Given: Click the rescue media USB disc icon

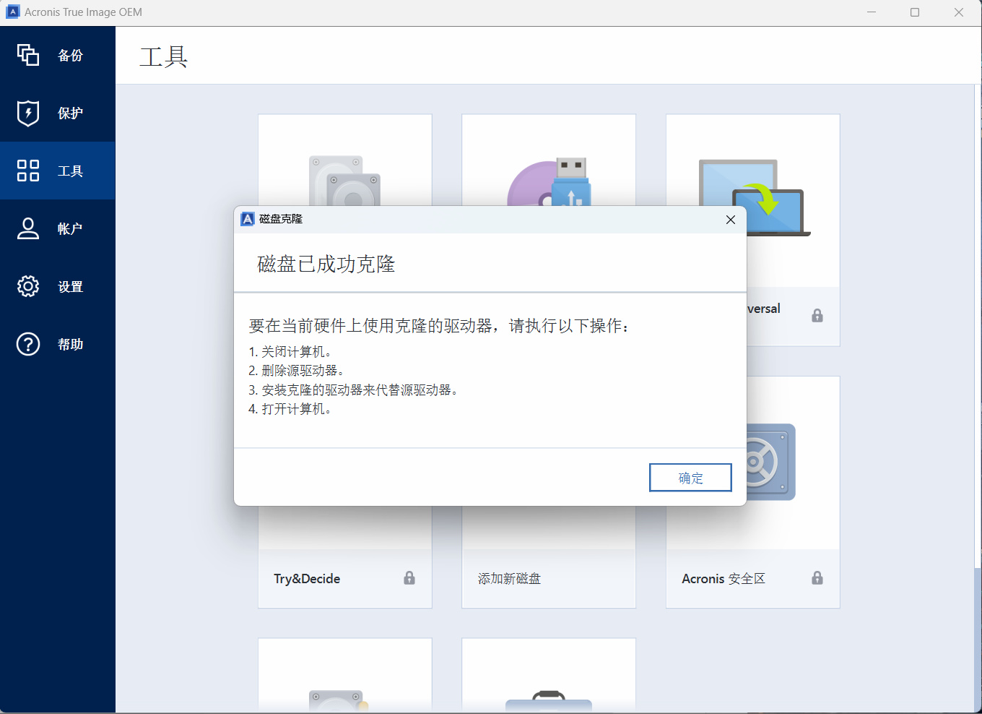Looking at the screenshot, I should click(549, 182).
